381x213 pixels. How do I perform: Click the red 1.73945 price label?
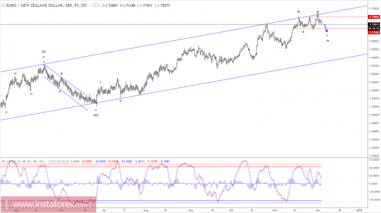374,17
